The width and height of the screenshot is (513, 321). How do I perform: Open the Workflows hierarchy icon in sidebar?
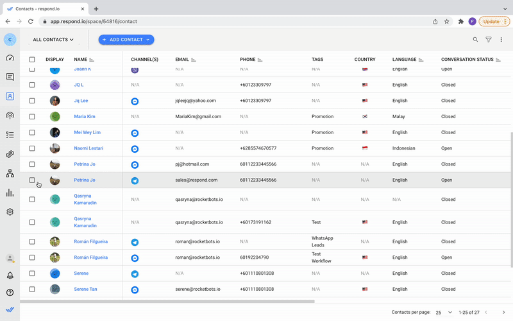pos(10,173)
